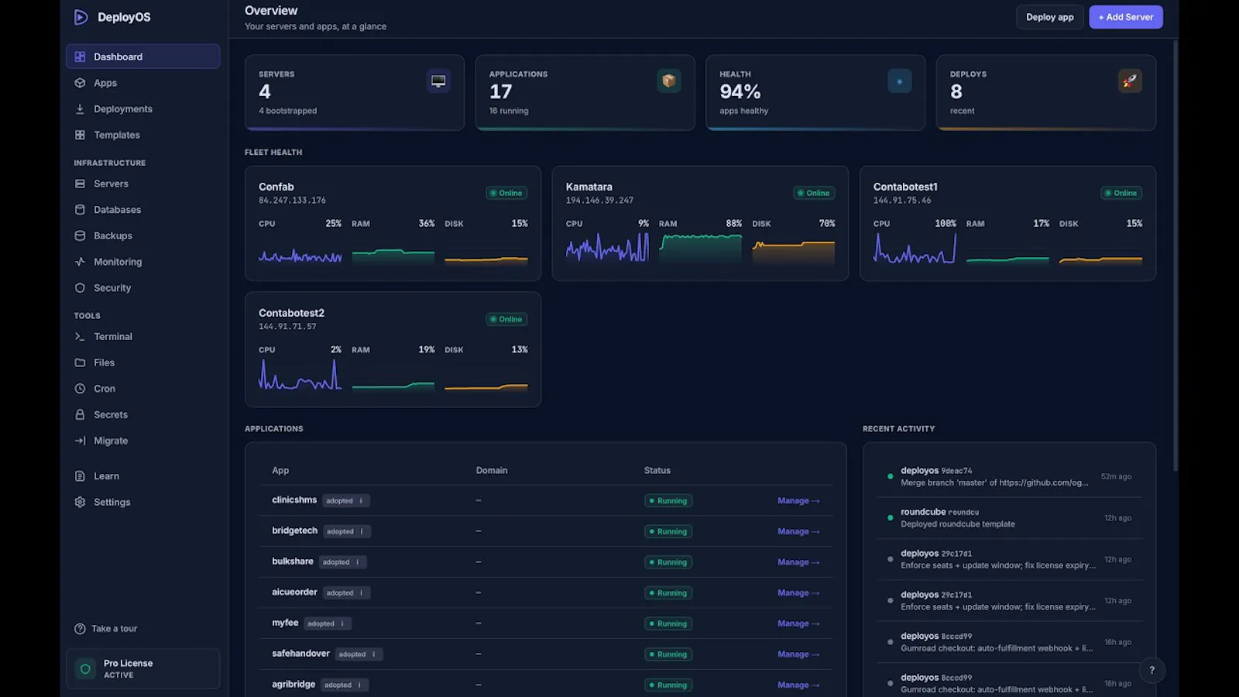Click info icon beside myfee adopted tag
Viewport: 1239px width, 697px height.
click(x=342, y=623)
